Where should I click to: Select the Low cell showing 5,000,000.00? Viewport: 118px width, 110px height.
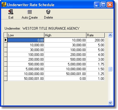click(x=26, y=69)
